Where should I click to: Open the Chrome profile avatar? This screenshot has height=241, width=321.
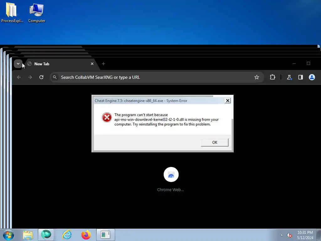pos(312,77)
